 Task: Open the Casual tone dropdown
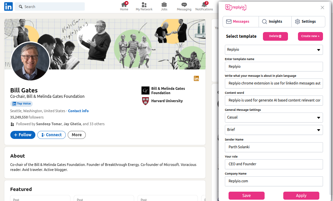click(x=274, y=118)
